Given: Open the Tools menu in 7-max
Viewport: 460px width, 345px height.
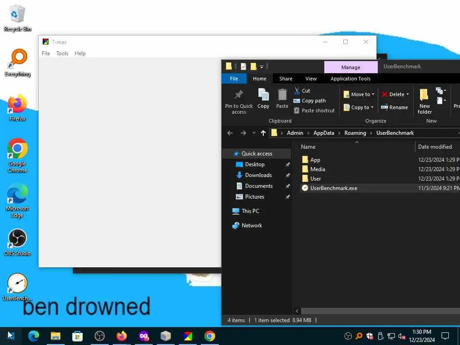Looking at the screenshot, I should click(62, 53).
